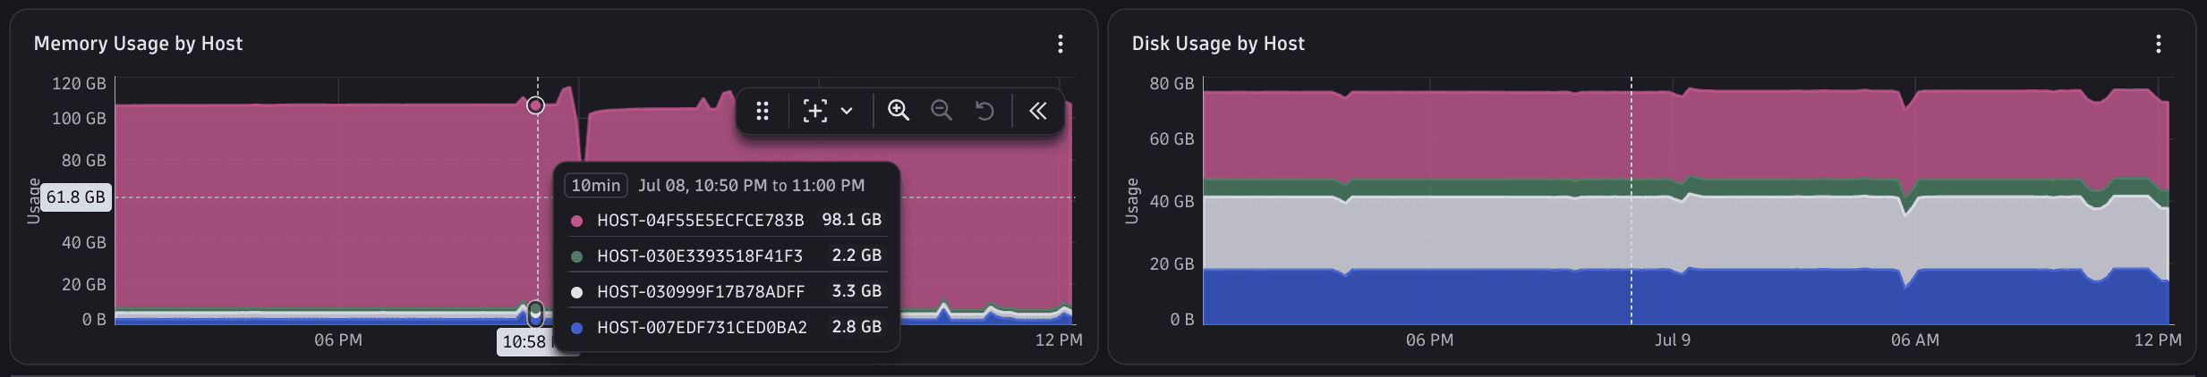
Task: Click the blue series color dot
Action: (576, 328)
